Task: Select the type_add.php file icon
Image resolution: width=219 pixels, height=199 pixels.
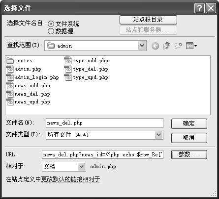Action: tap(68, 60)
